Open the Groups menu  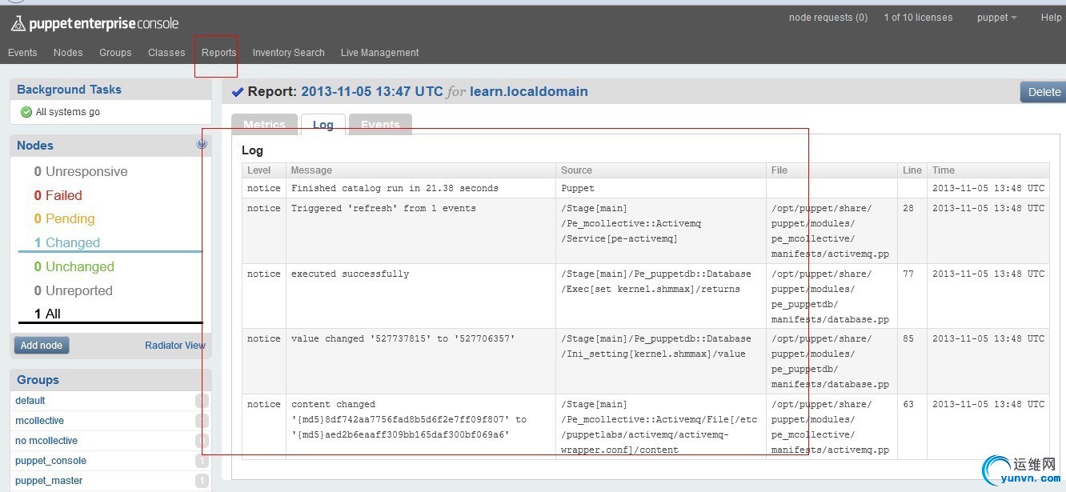pyautogui.click(x=115, y=53)
